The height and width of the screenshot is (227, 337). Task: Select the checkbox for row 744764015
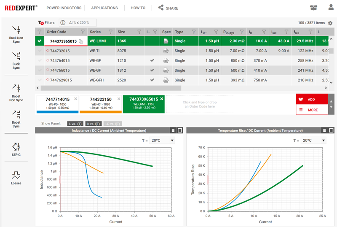[40, 61]
